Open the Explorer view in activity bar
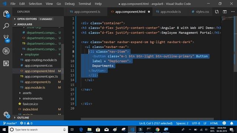Screen dimensions: 237x133 point(6,14)
